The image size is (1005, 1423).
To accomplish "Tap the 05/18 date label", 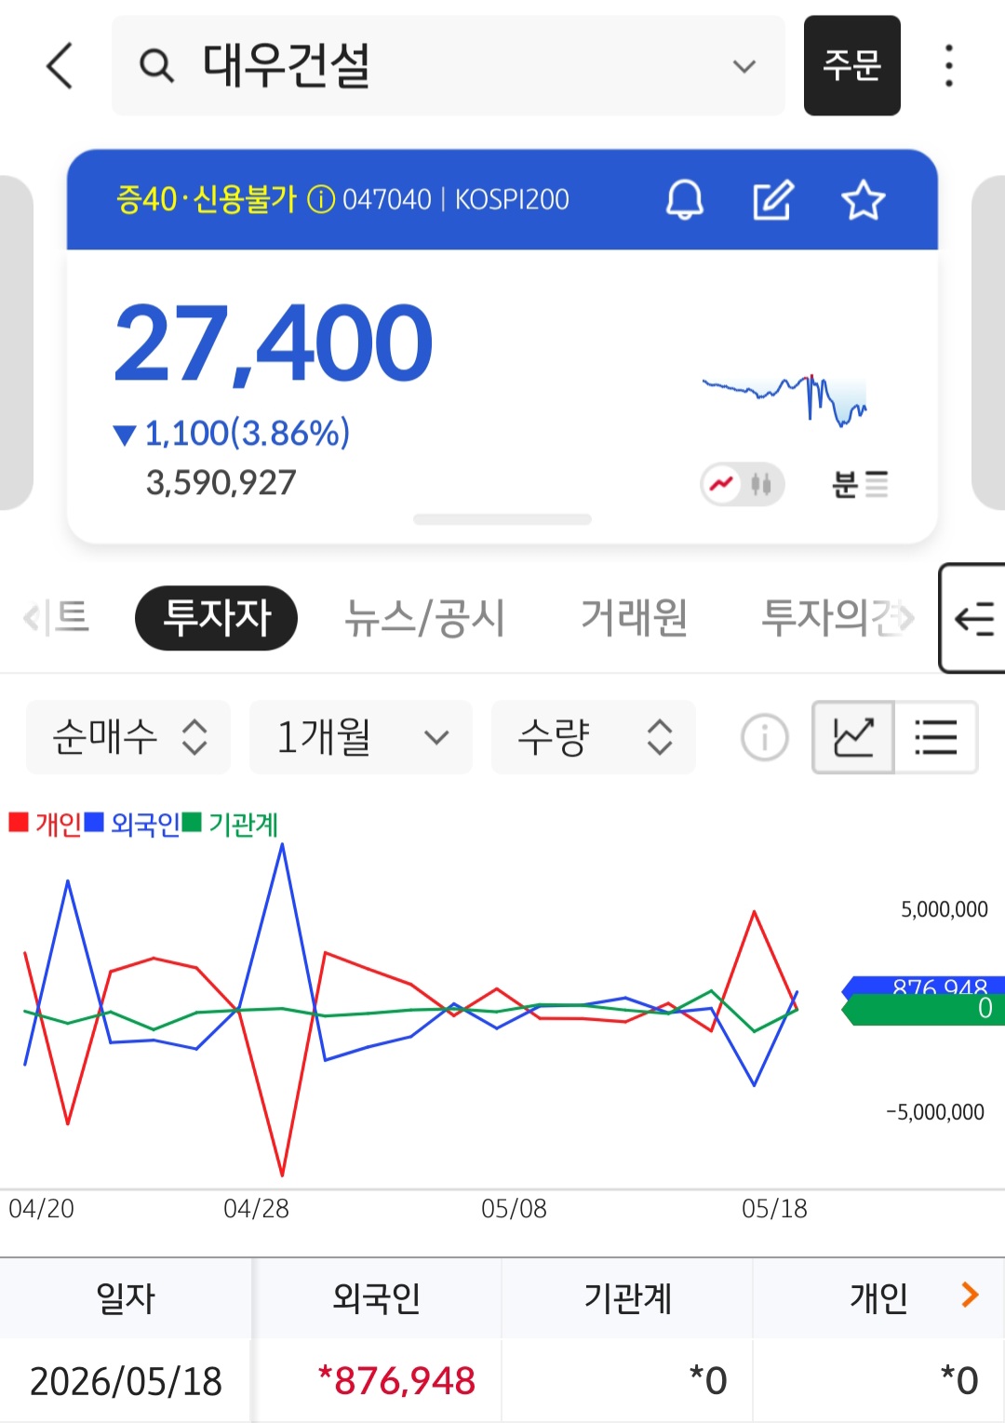I will (774, 1209).
